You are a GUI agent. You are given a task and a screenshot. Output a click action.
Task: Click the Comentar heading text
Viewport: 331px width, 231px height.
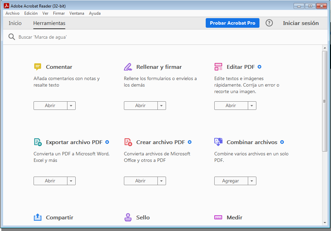coord(59,67)
